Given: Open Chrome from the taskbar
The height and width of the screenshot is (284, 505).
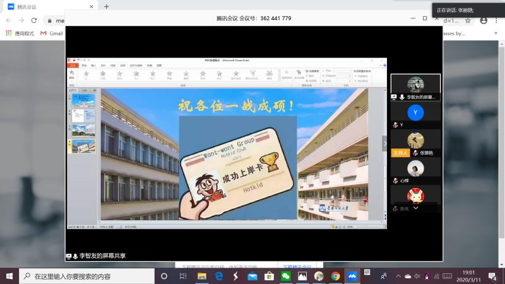Looking at the screenshot, I should click(x=336, y=276).
